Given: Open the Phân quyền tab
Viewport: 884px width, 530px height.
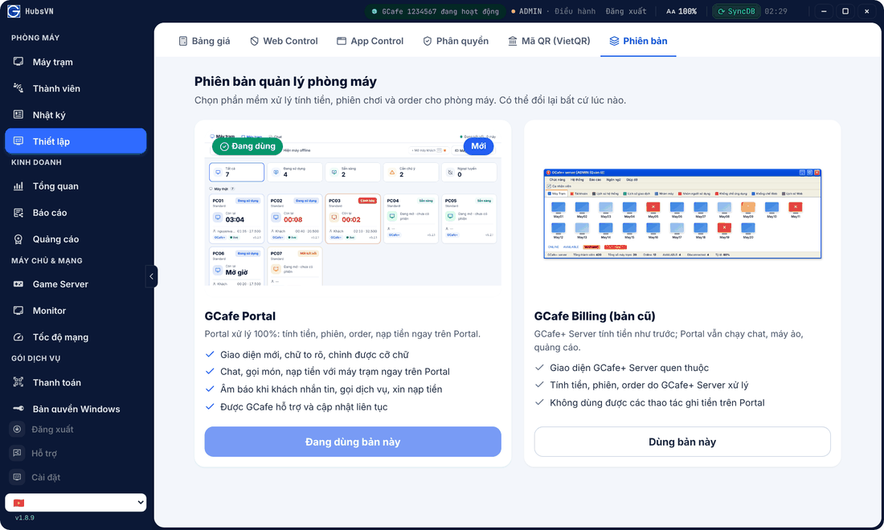Looking at the screenshot, I should [456, 40].
